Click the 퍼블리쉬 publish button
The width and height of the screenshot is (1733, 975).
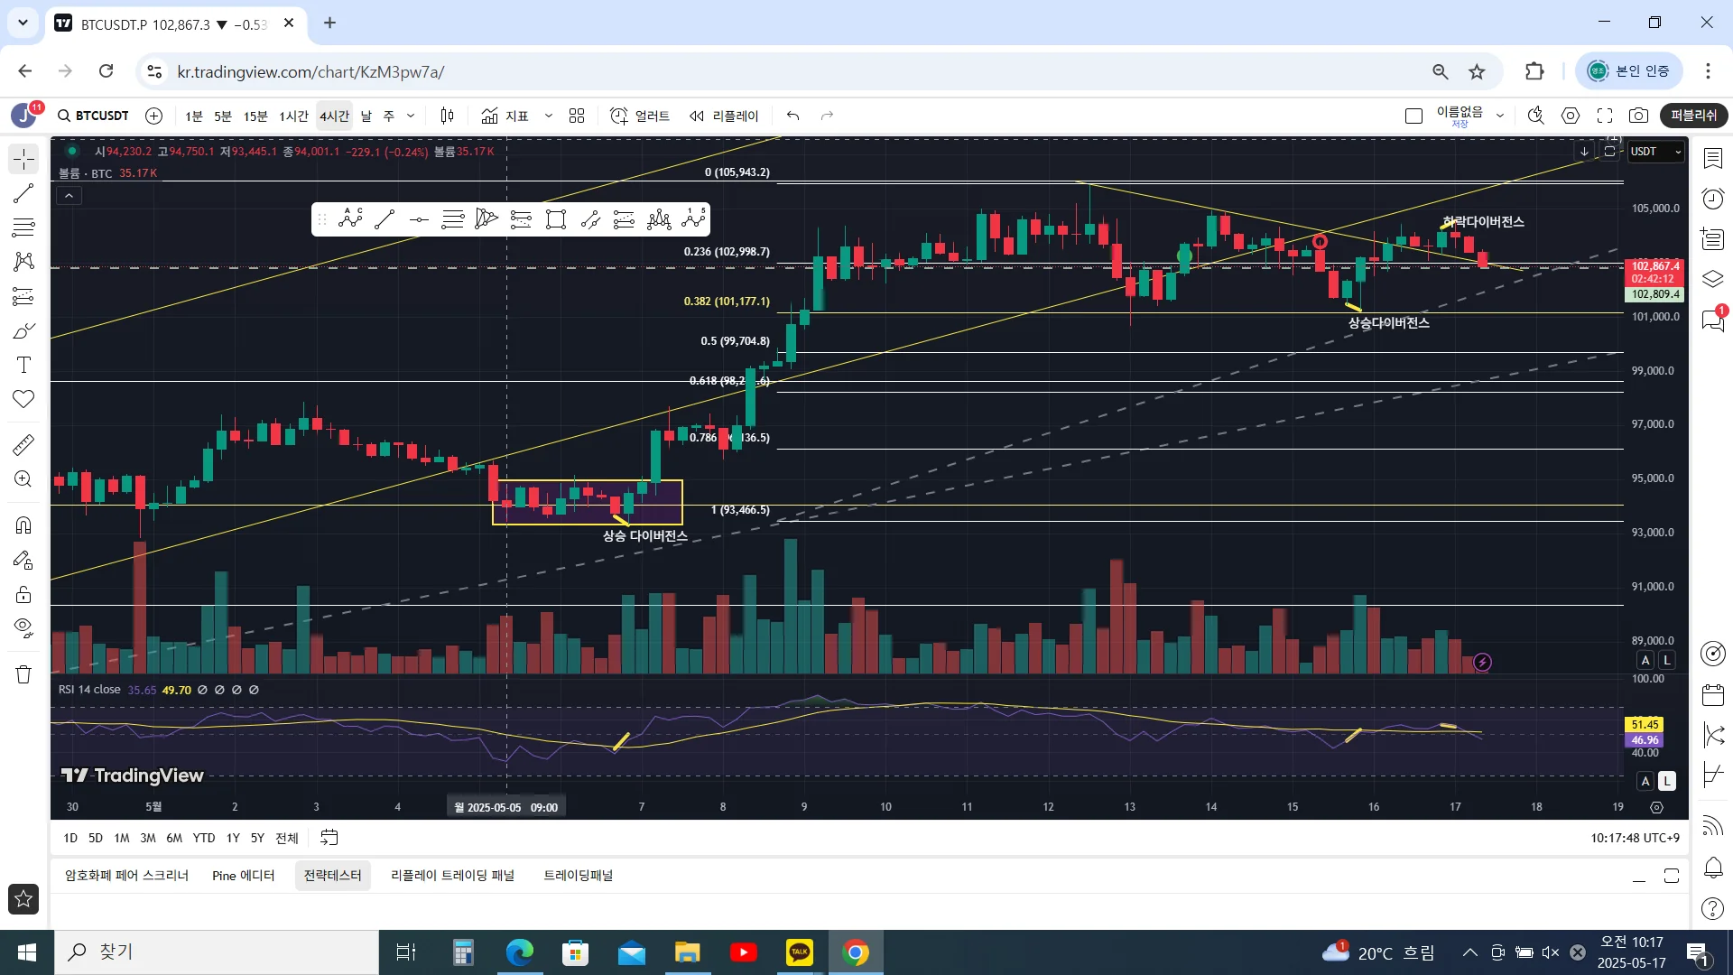(1693, 116)
